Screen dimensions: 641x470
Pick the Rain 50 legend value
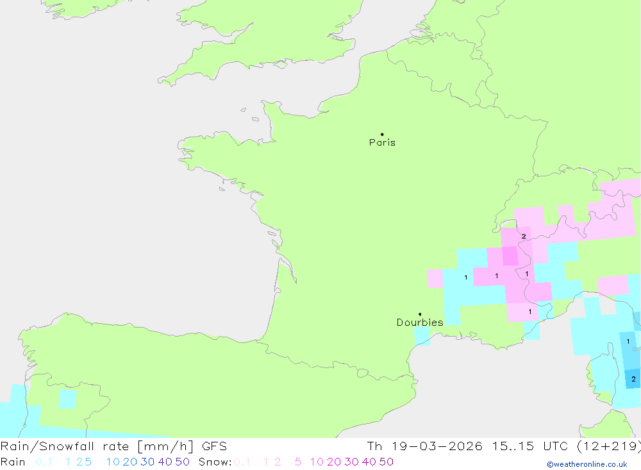(182, 462)
